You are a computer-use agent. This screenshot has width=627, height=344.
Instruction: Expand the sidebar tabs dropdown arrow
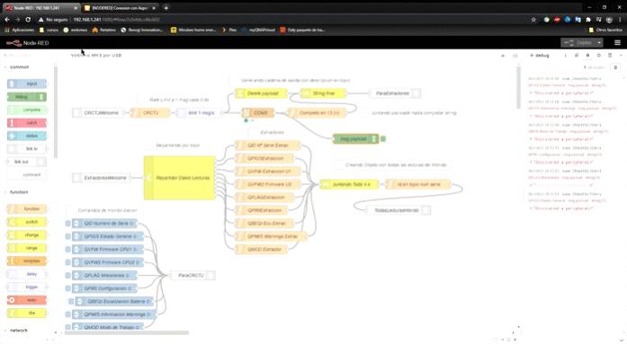point(621,56)
